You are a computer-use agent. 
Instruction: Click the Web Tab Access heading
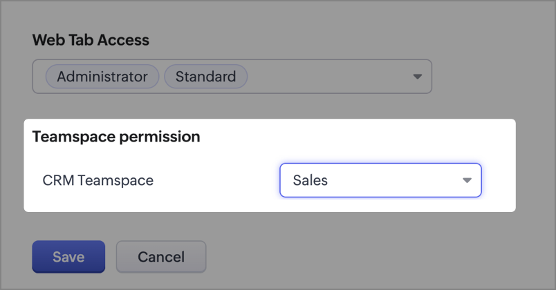click(91, 40)
